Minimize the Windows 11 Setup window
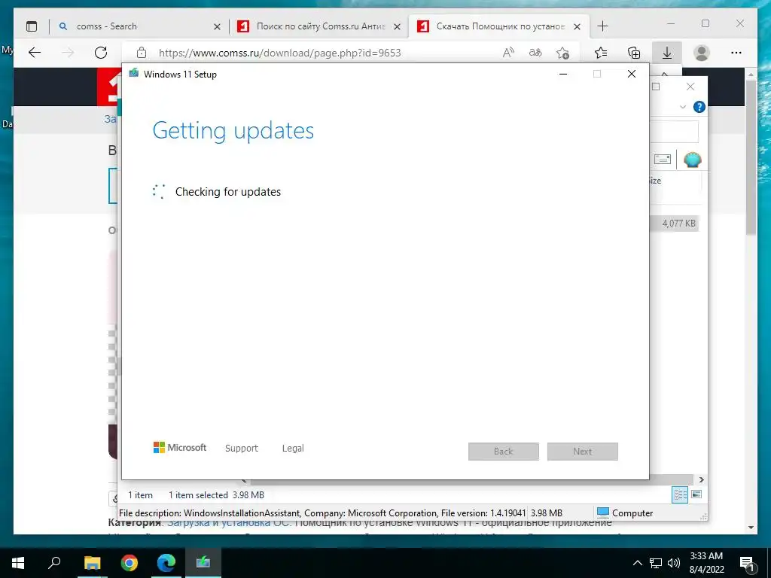Image resolution: width=771 pixels, height=578 pixels. click(563, 74)
